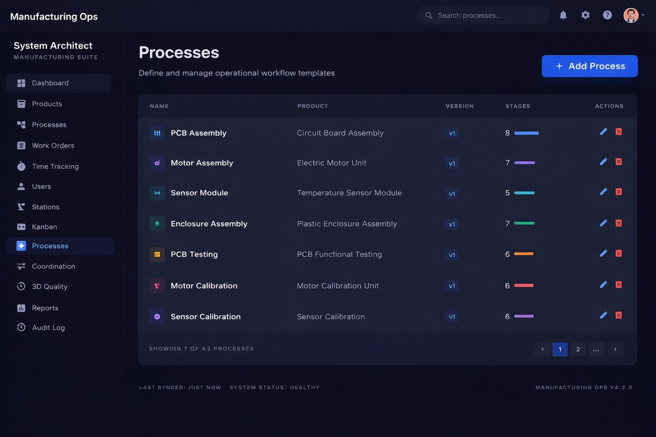Open the Audit Log view
This screenshot has width=656, height=437.
click(49, 327)
